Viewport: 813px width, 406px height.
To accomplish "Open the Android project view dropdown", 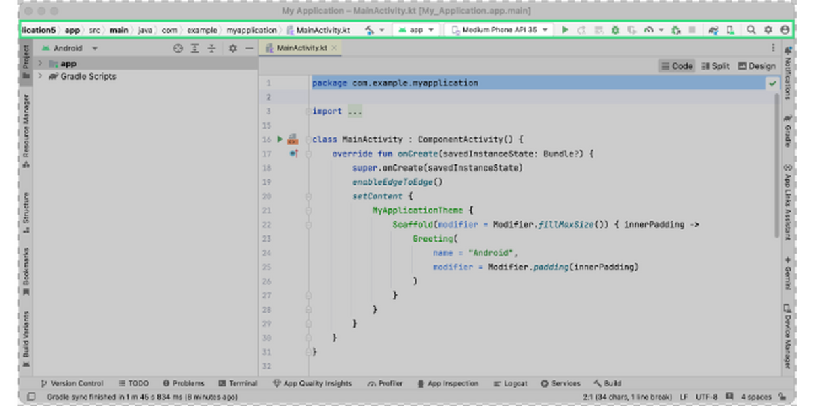I will [x=69, y=49].
